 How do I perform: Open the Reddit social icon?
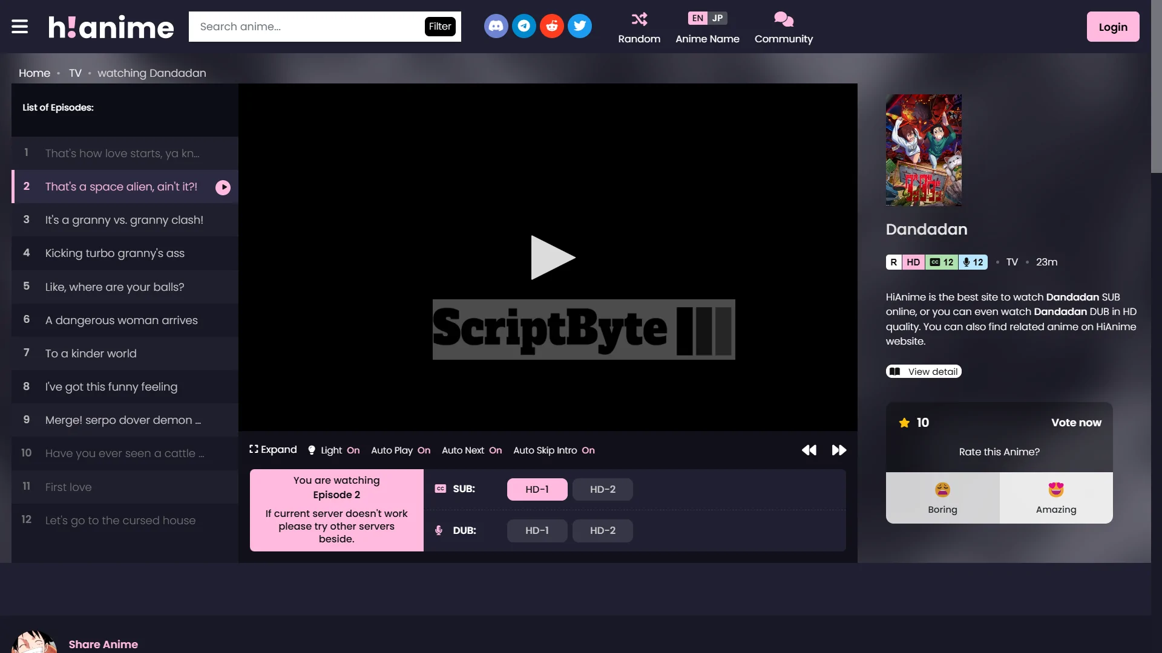[x=551, y=26]
